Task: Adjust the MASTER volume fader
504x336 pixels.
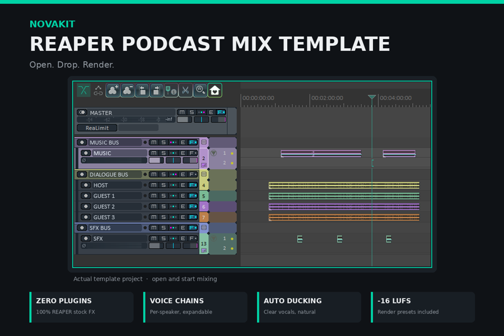Action: pyautogui.click(x=184, y=120)
